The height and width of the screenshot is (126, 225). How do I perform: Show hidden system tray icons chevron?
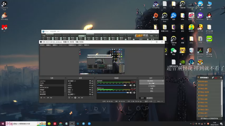click(x=191, y=124)
